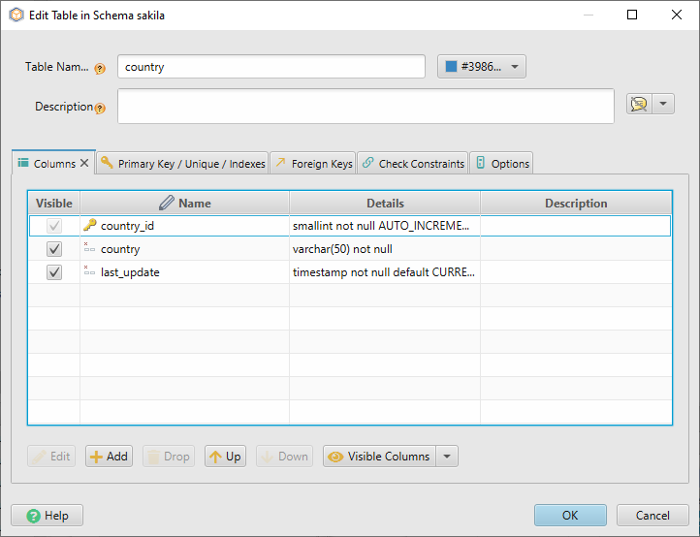Click the blue table color swatch
700x537 pixels.
click(x=452, y=67)
